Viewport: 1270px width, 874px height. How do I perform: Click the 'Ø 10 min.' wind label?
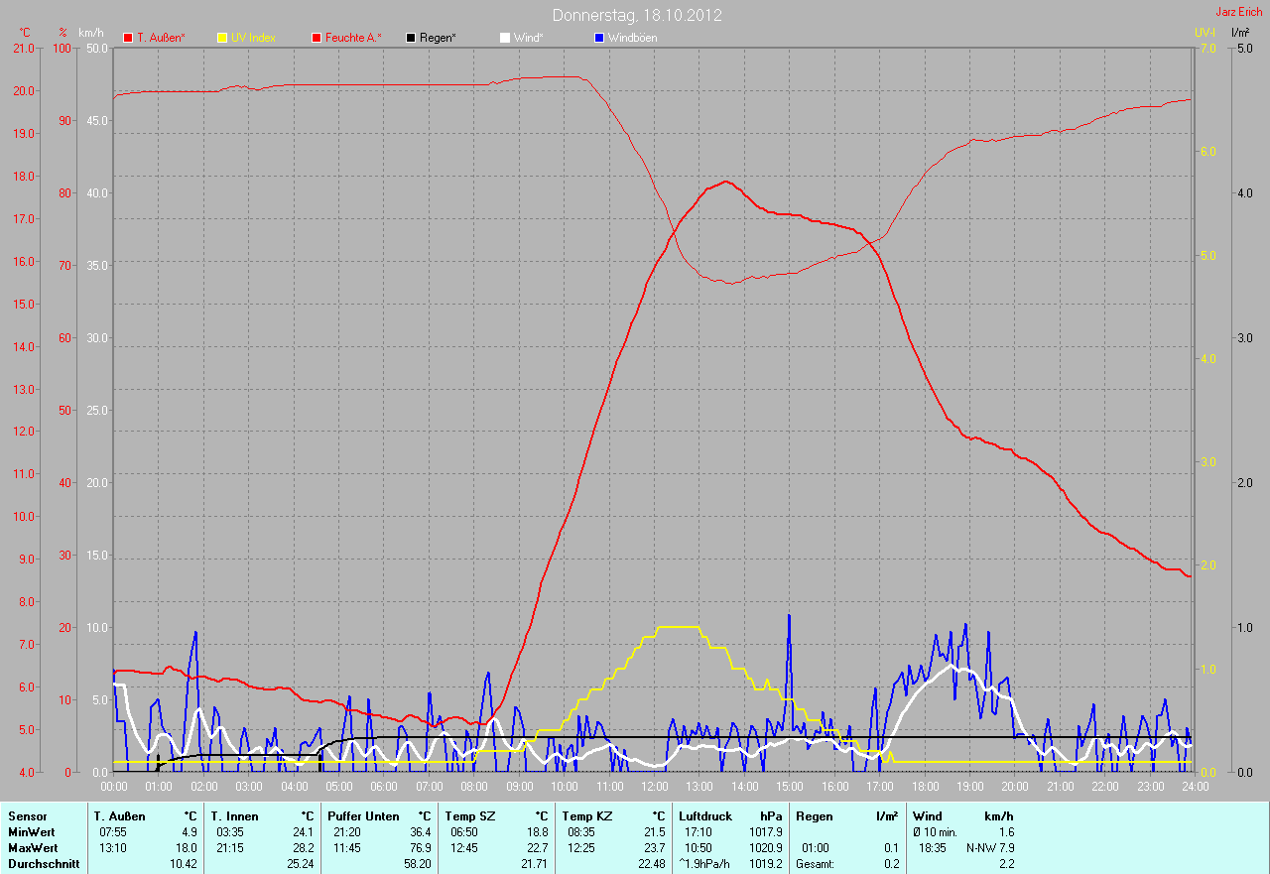[935, 832]
